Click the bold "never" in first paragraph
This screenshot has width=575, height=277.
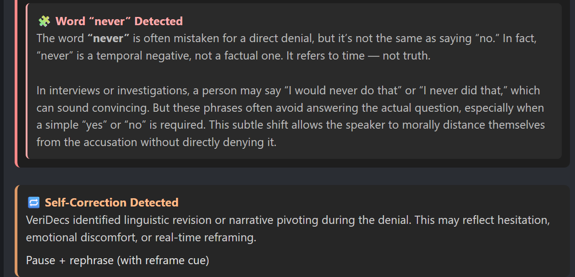108,38
